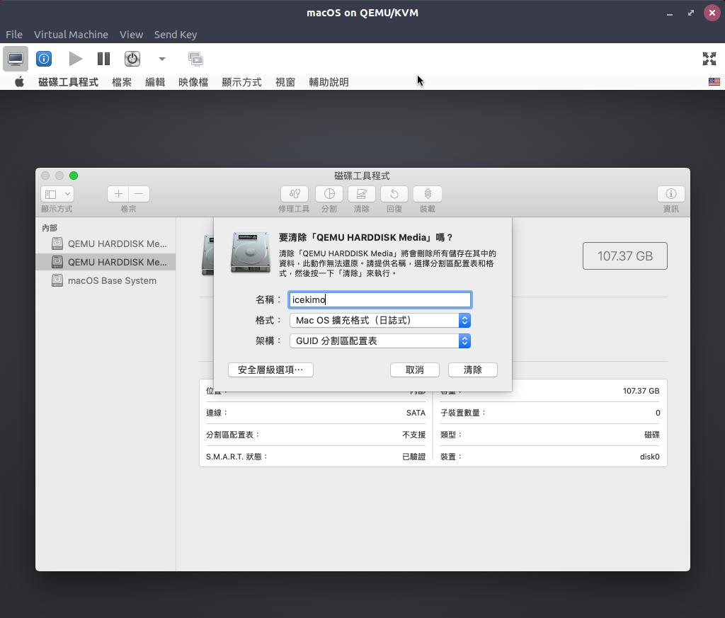Viewport: 725px width, 618px height.
Task: Click the disk0 device value
Action: click(x=650, y=457)
